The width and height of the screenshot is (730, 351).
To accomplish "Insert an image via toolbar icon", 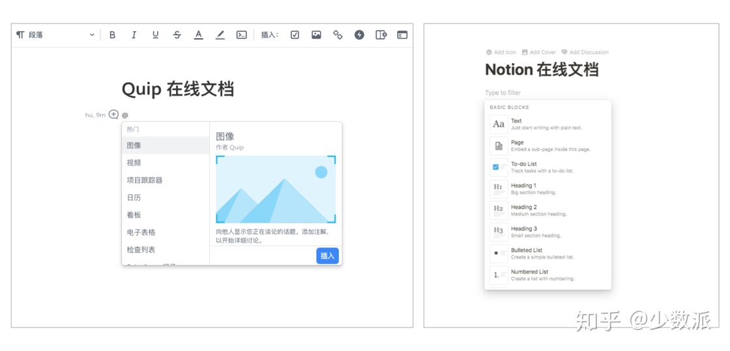I will click(317, 35).
